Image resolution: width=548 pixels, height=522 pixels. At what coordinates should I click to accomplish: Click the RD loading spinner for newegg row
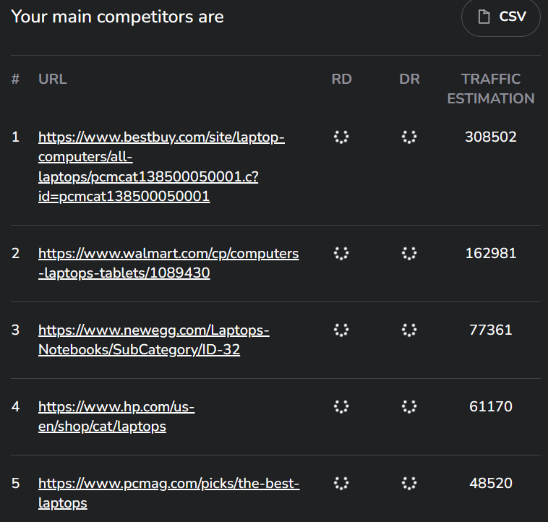click(x=341, y=330)
